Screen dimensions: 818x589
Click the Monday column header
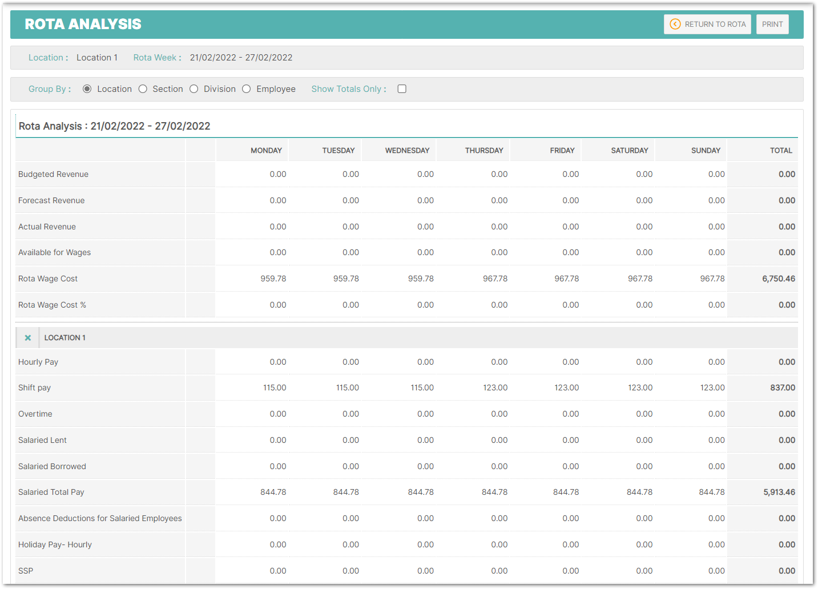click(x=266, y=151)
